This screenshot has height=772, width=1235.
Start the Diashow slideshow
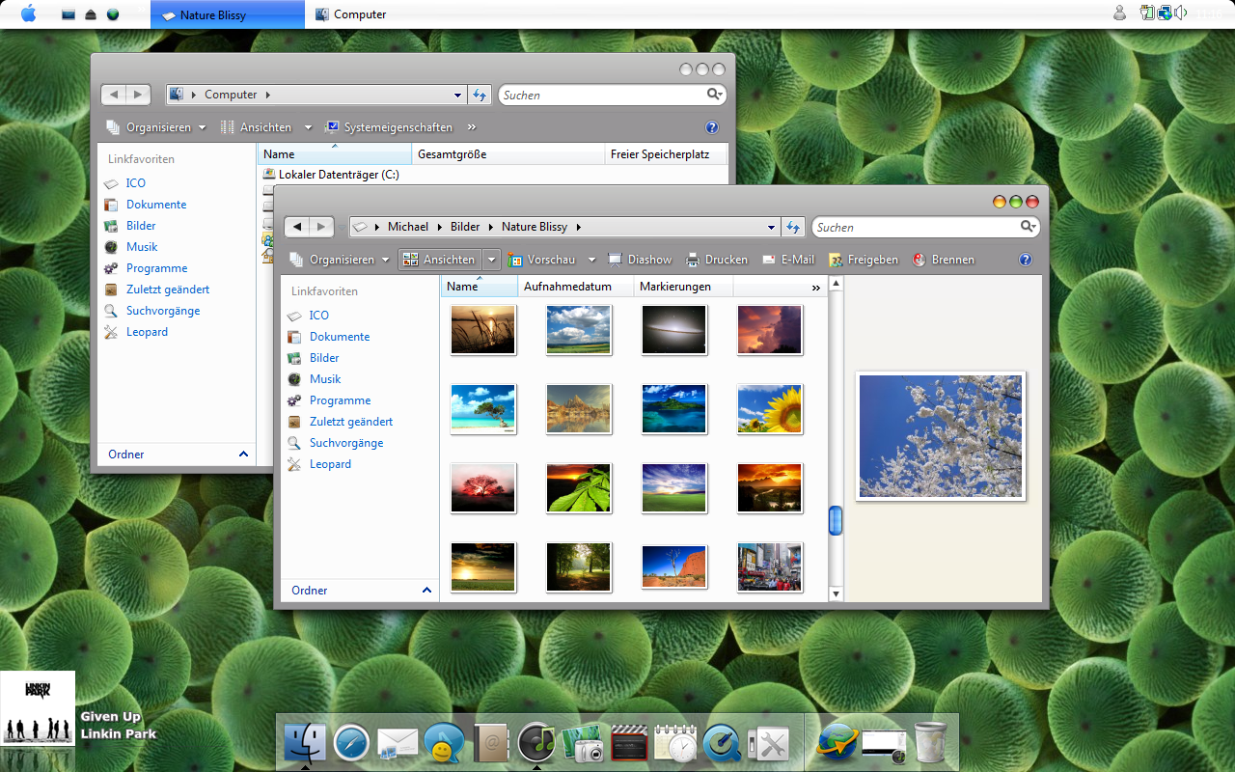[x=640, y=260]
